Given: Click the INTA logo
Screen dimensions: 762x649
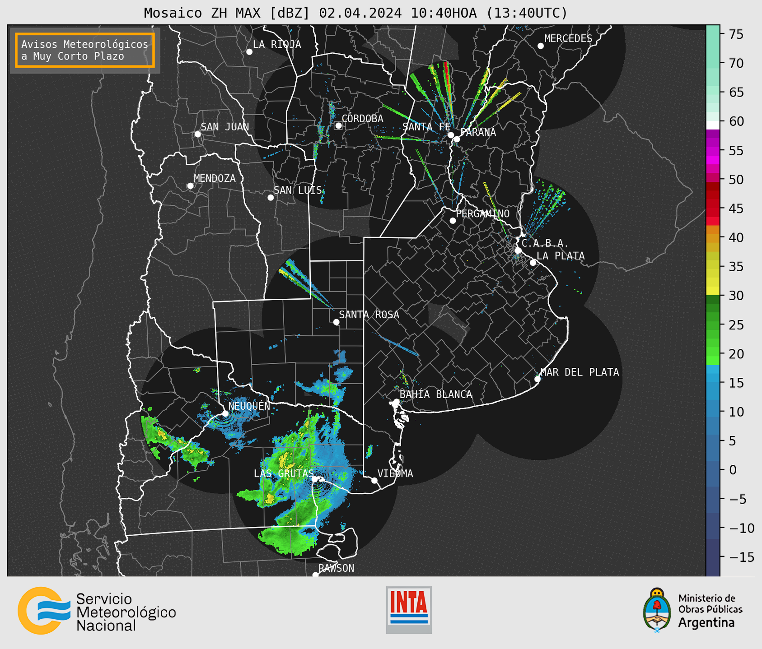Looking at the screenshot, I should pos(409,610).
